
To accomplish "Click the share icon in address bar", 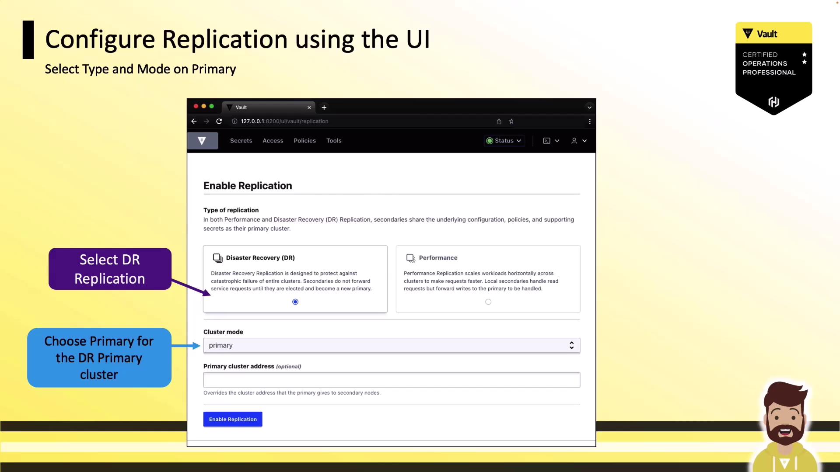I will click(x=499, y=121).
